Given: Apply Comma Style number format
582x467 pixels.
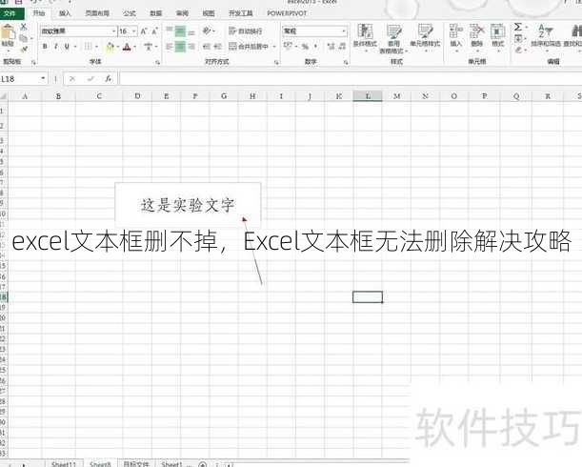Looking at the screenshot, I should coord(315,47).
